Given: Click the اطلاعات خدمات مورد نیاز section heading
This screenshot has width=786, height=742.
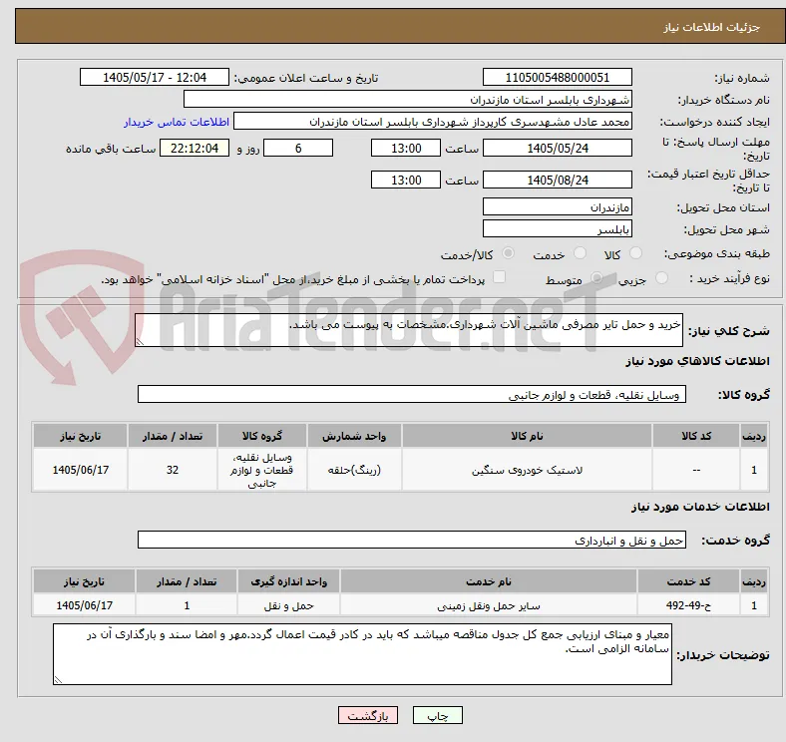Looking at the screenshot, I should [700, 507].
